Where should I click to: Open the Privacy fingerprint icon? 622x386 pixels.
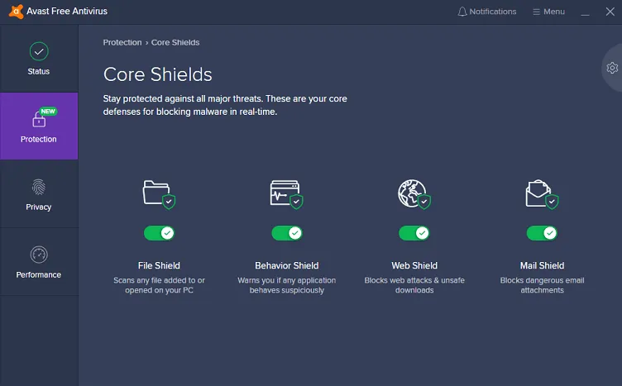pyautogui.click(x=39, y=187)
